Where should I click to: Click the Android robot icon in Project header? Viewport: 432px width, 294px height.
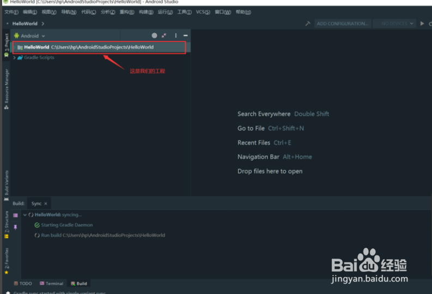[16, 36]
